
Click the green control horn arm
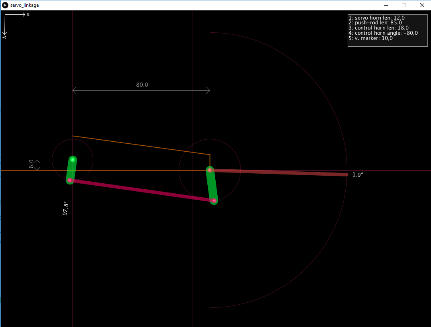212,186
